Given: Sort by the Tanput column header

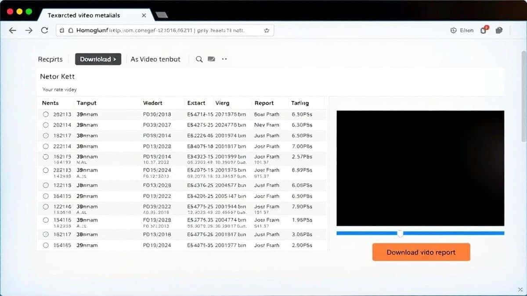Looking at the screenshot, I should 87,103.
